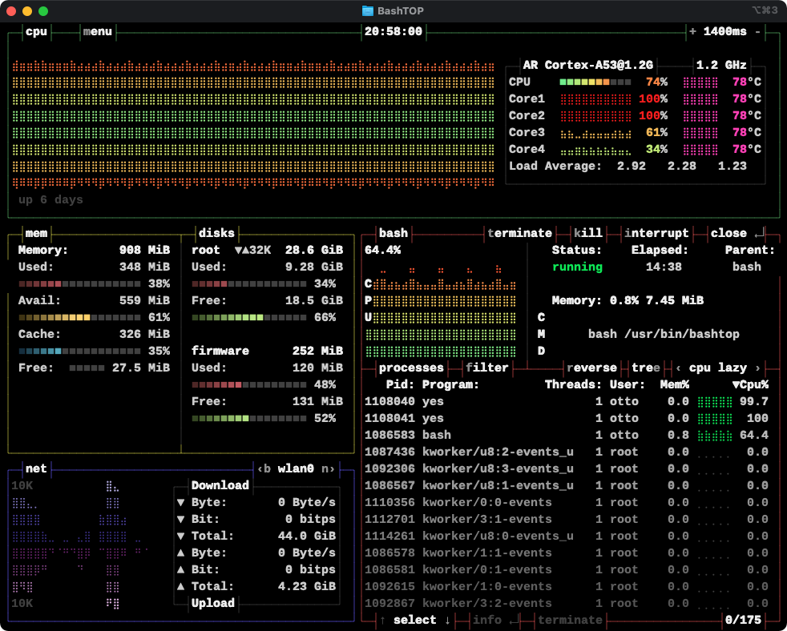
Task: Click the bash /usr/bin/bashtop command line
Action: click(664, 334)
